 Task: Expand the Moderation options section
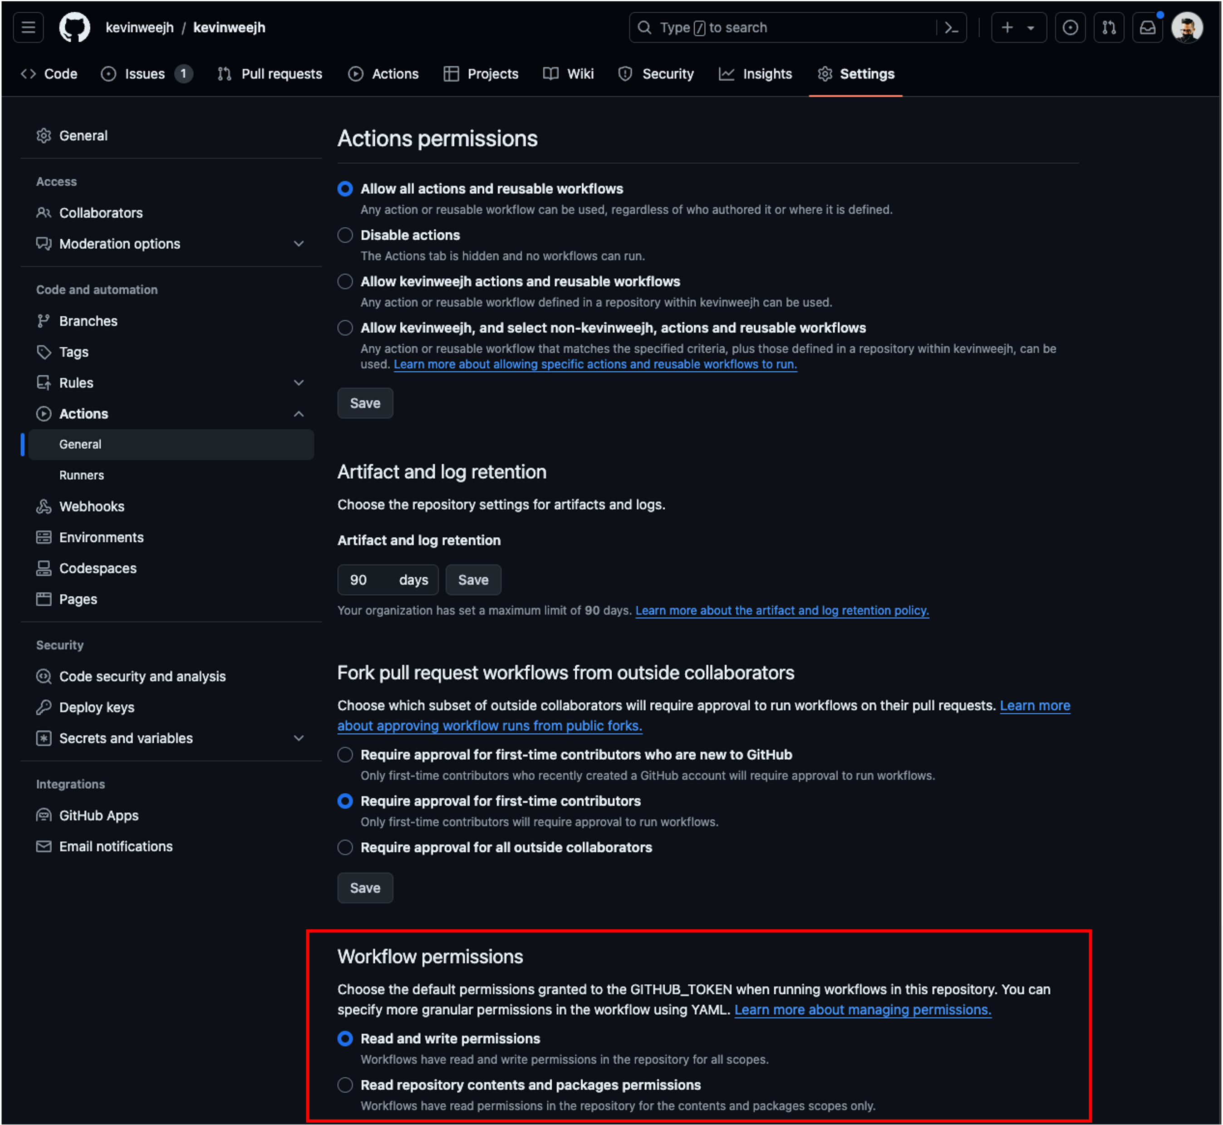299,244
